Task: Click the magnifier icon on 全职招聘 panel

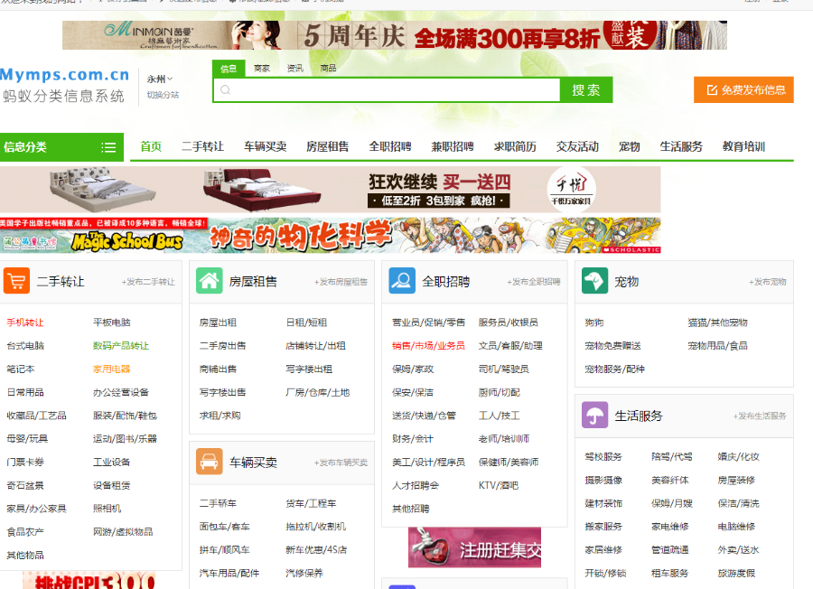Action: pos(401,281)
